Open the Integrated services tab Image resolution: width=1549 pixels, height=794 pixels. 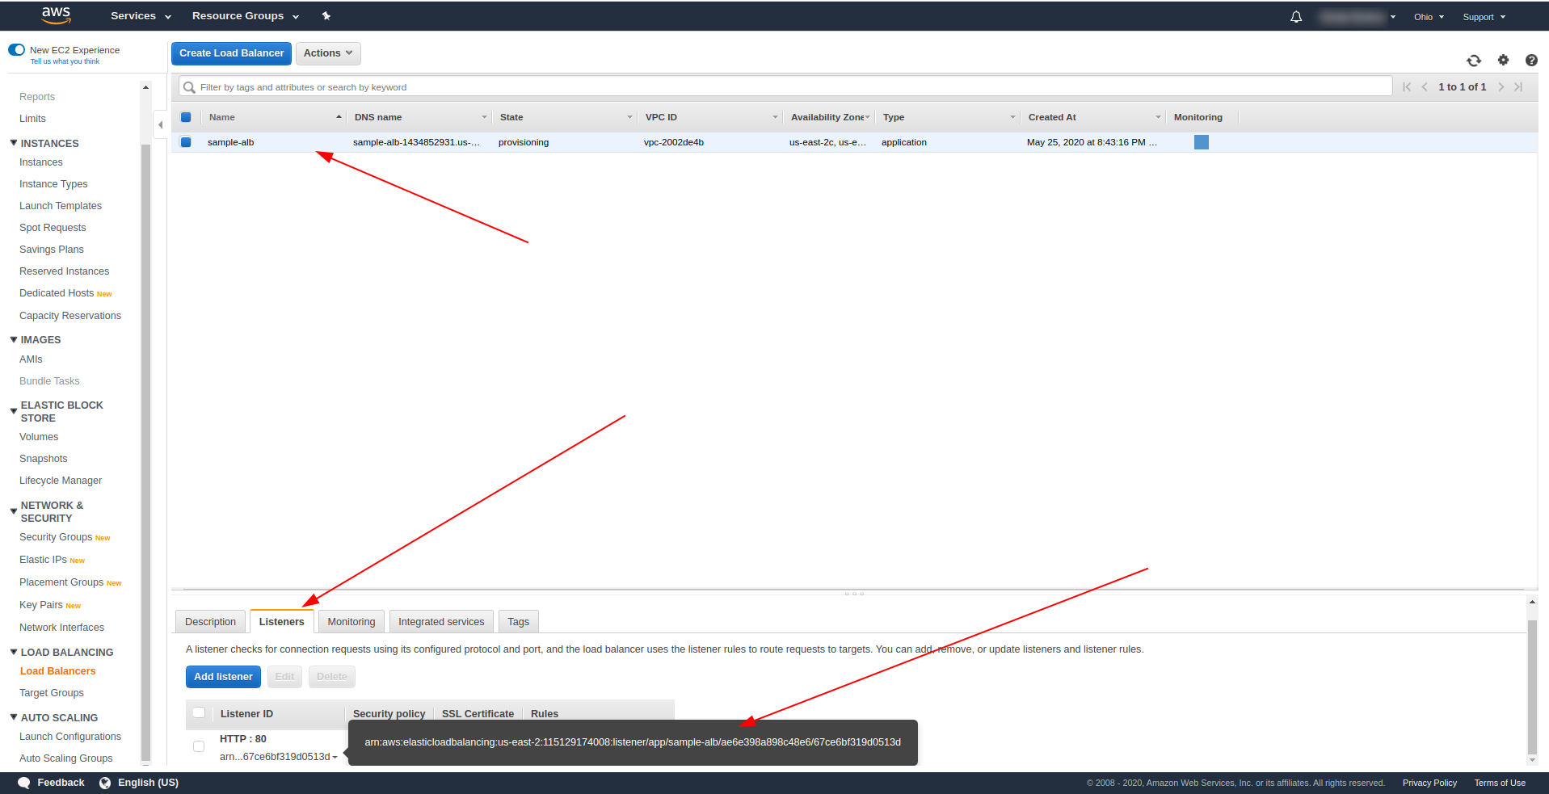coord(441,622)
